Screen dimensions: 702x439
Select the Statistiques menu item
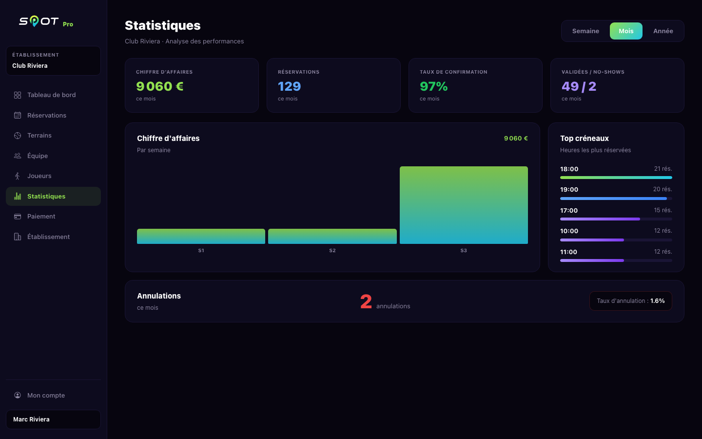click(53, 196)
